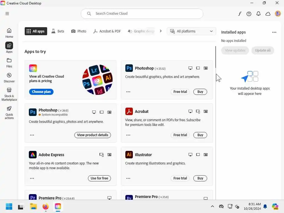The width and height of the screenshot is (284, 213).
Task: Open the user profile avatar
Action: point(278,14)
